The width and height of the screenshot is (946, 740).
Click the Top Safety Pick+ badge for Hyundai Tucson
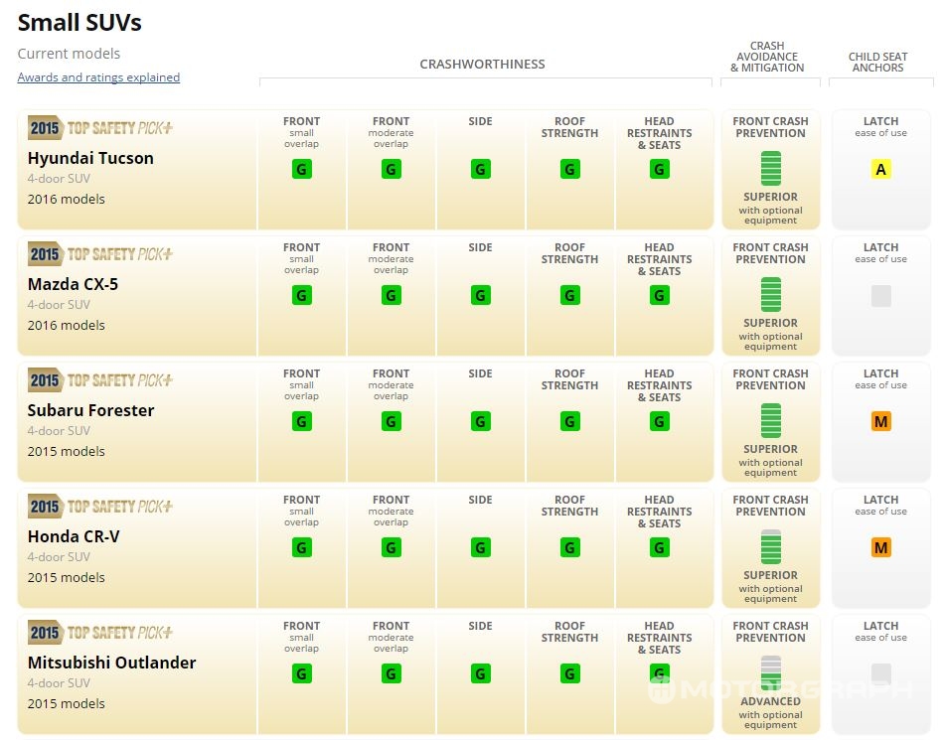point(100,128)
